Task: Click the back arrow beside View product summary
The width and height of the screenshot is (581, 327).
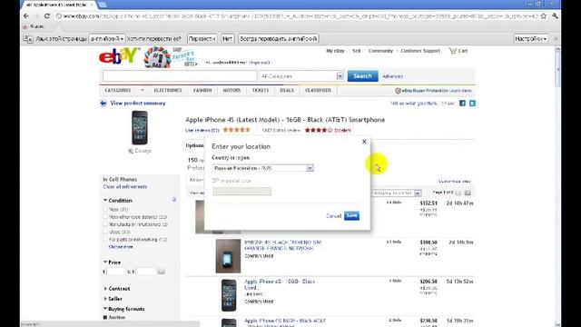Action: pyautogui.click(x=103, y=103)
